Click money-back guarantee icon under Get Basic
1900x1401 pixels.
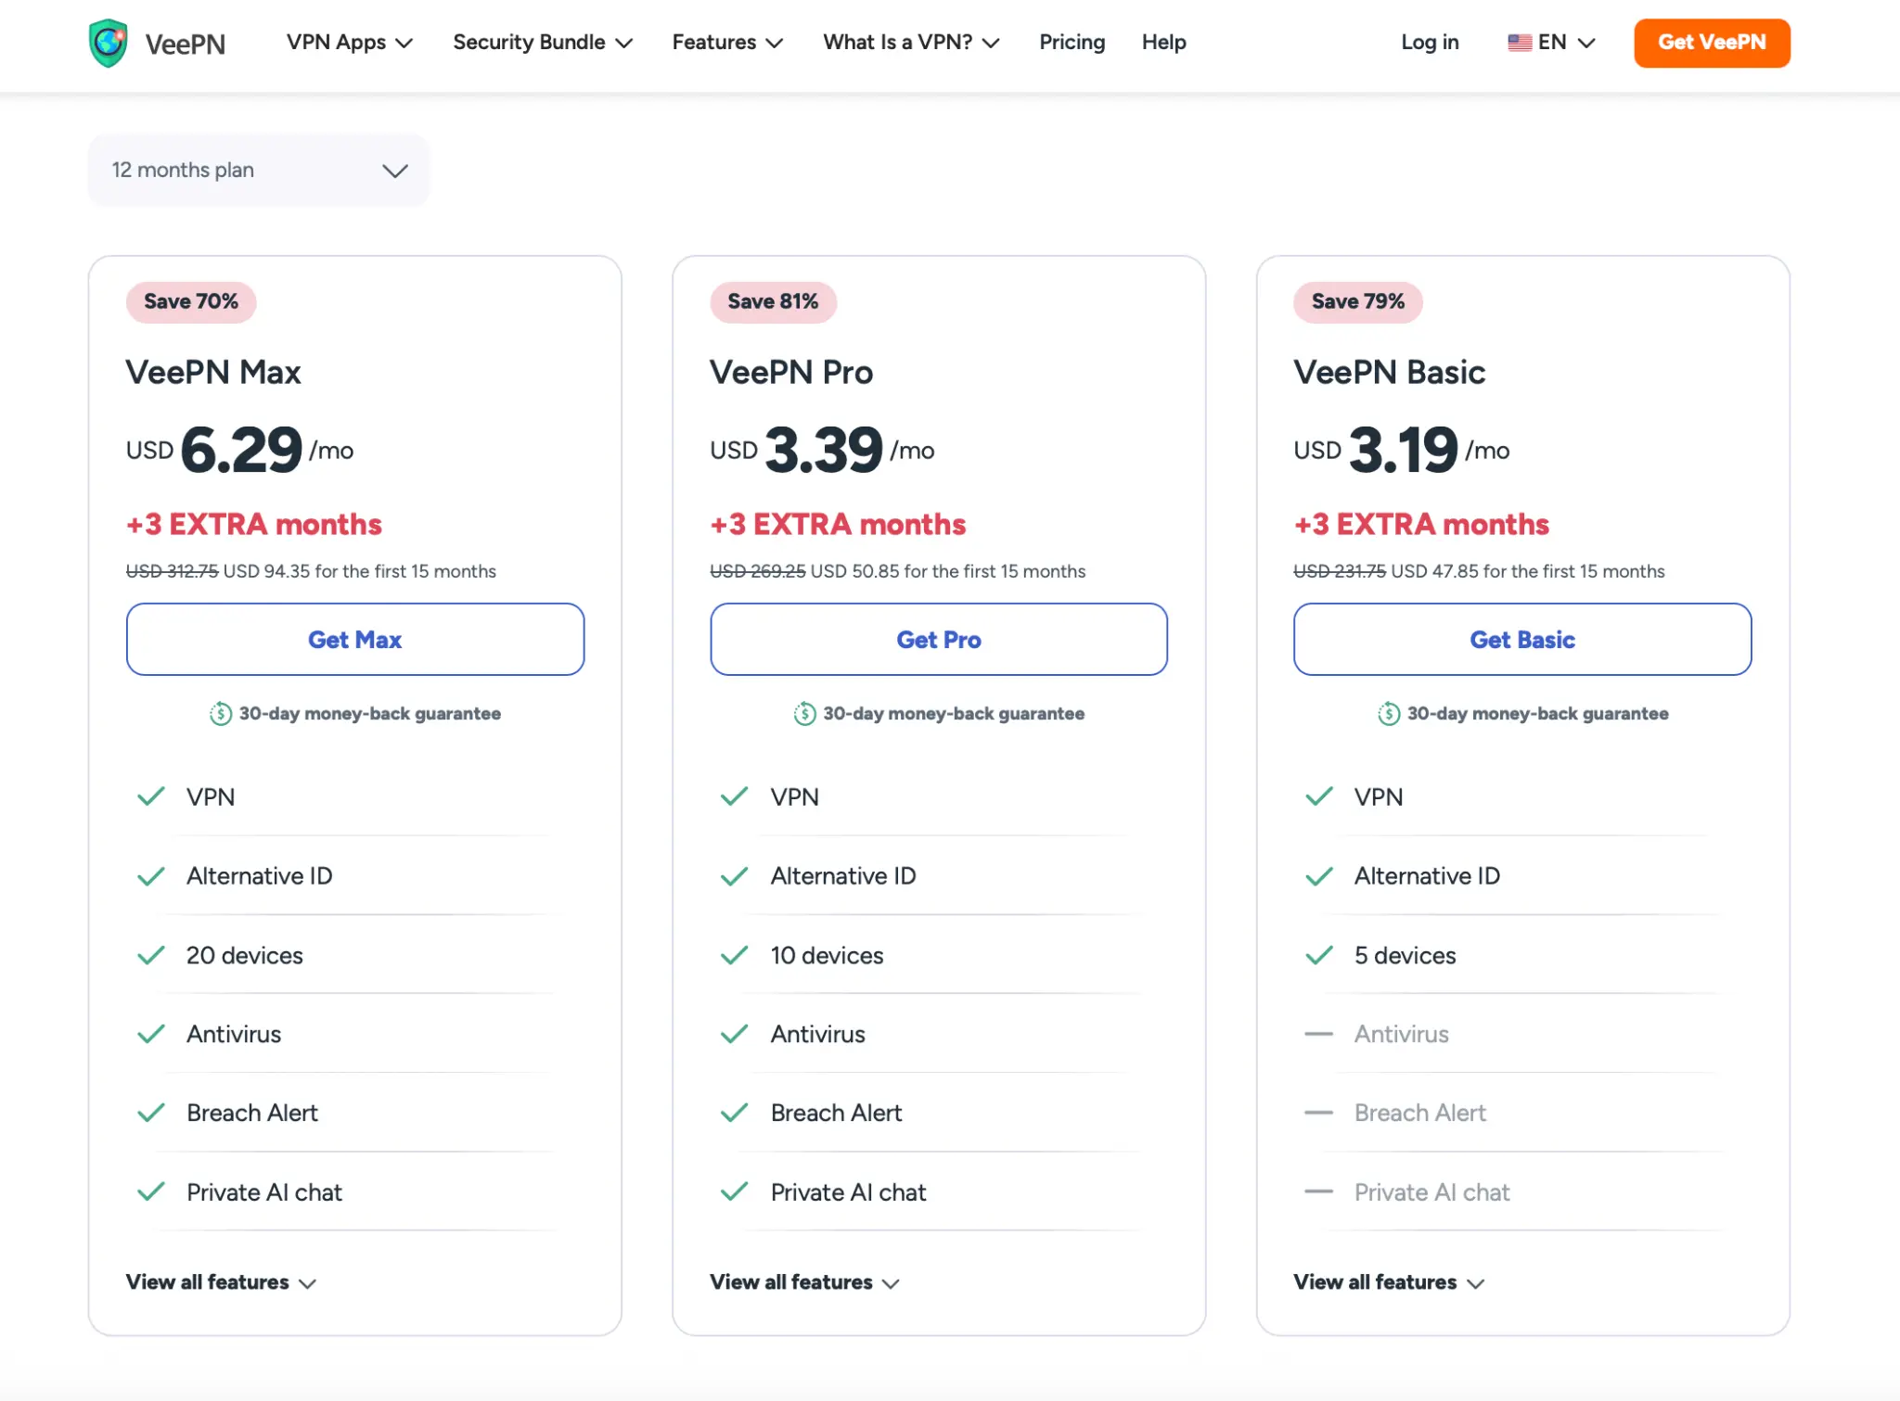pyautogui.click(x=1388, y=713)
